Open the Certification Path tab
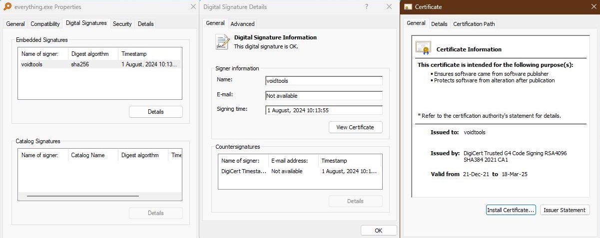This screenshot has height=238, width=600. point(474,24)
